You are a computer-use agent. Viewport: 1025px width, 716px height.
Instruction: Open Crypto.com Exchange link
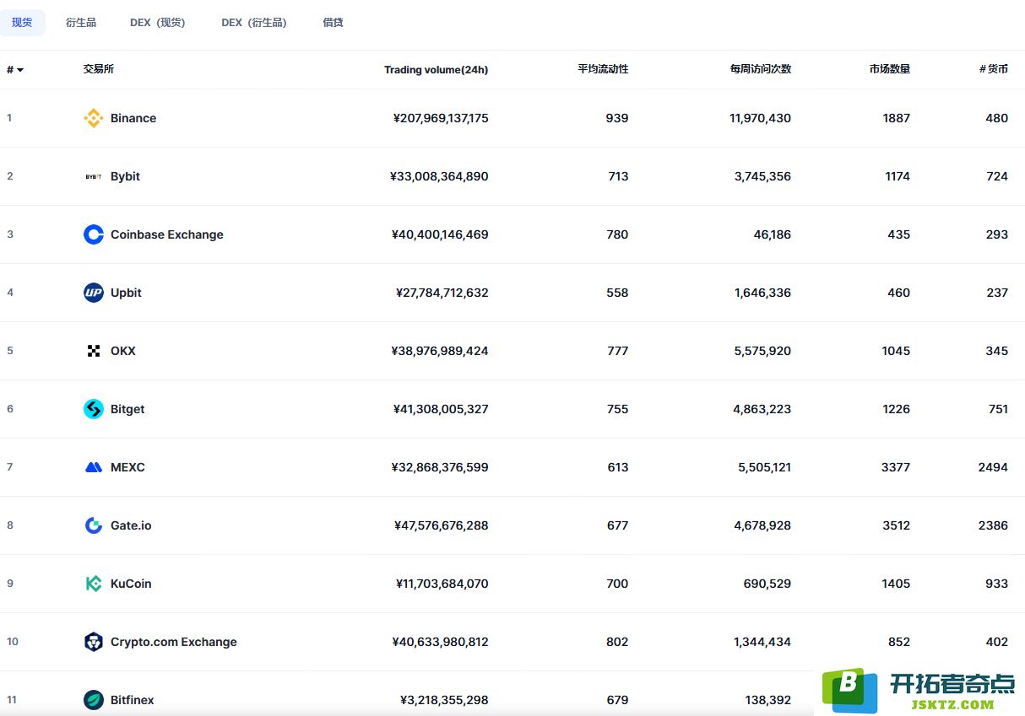tap(174, 642)
